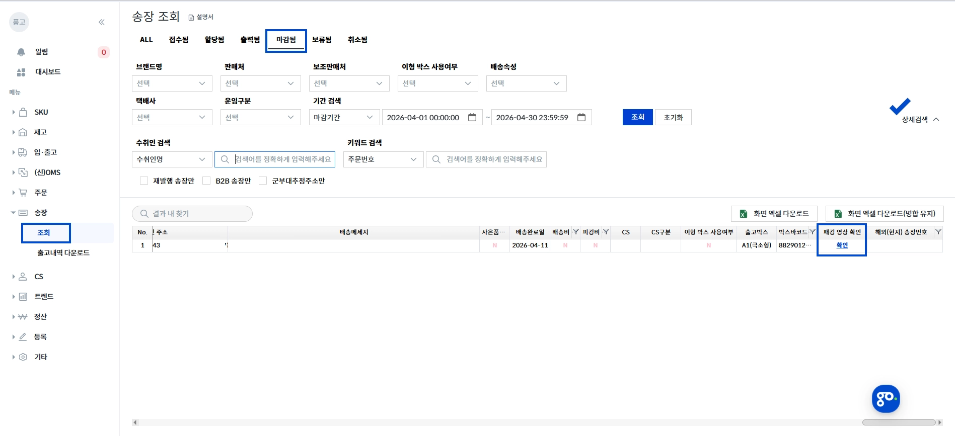The height and width of the screenshot is (436, 955).
Task: Switch to the 보류됨 tab
Action: pos(322,40)
